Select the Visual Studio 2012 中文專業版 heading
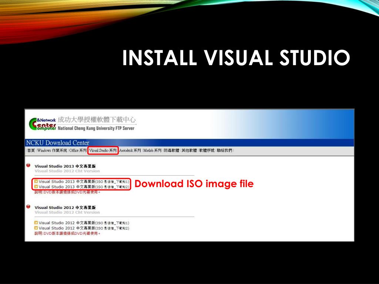 pyautogui.click(x=65, y=207)
